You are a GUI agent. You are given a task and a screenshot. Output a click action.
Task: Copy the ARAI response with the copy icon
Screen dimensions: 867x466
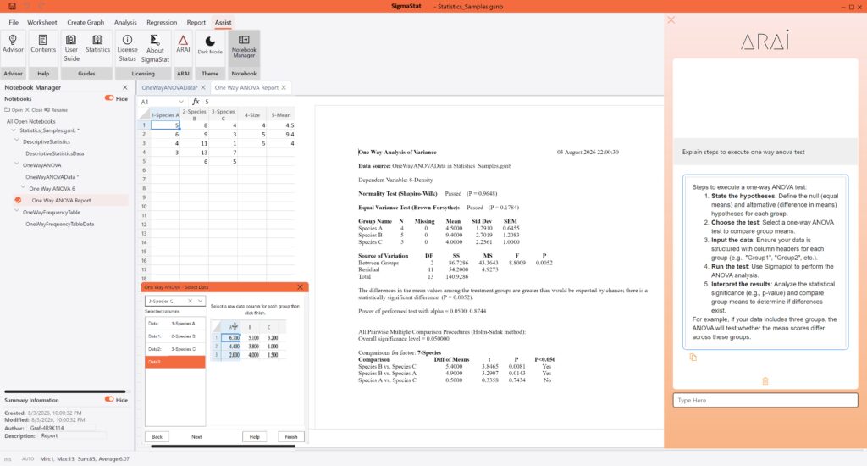point(693,358)
